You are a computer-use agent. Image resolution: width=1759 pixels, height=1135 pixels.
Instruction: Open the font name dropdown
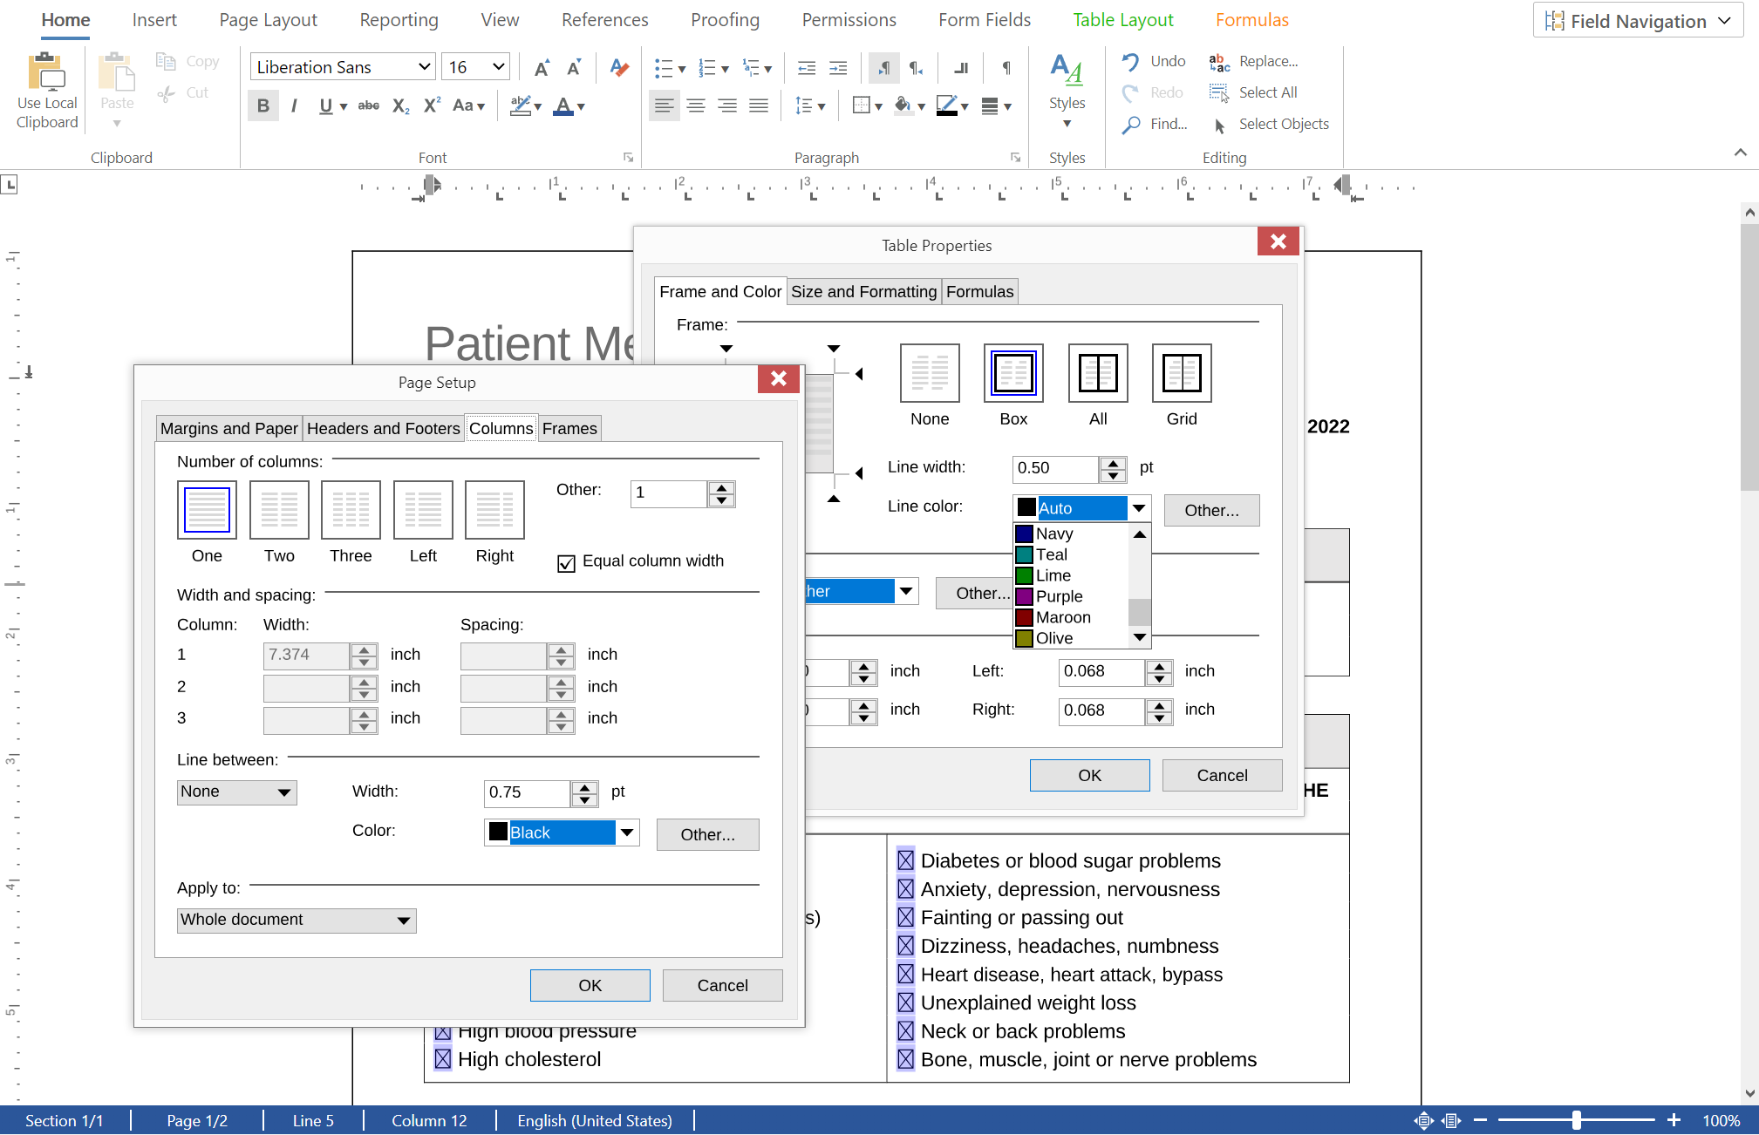(x=423, y=66)
